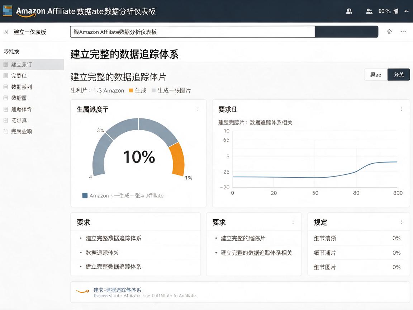The height and width of the screenshot is (310, 413).
Task: Click the 00% indicator in header
Action: point(385,11)
